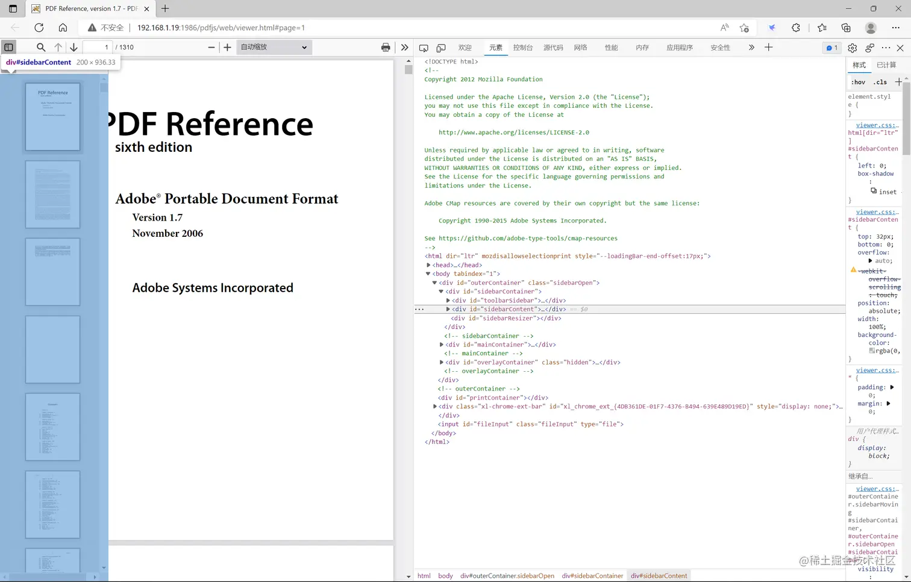
Task: Go to next page with down arrow
Action: (x=74, y=47)
